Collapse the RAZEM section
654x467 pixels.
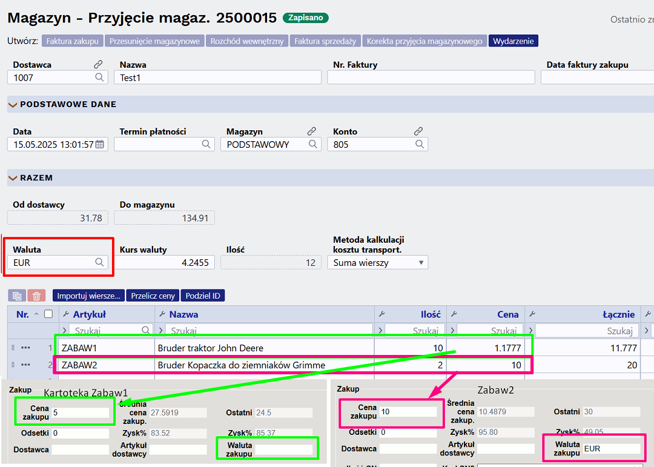click(13, 178)
